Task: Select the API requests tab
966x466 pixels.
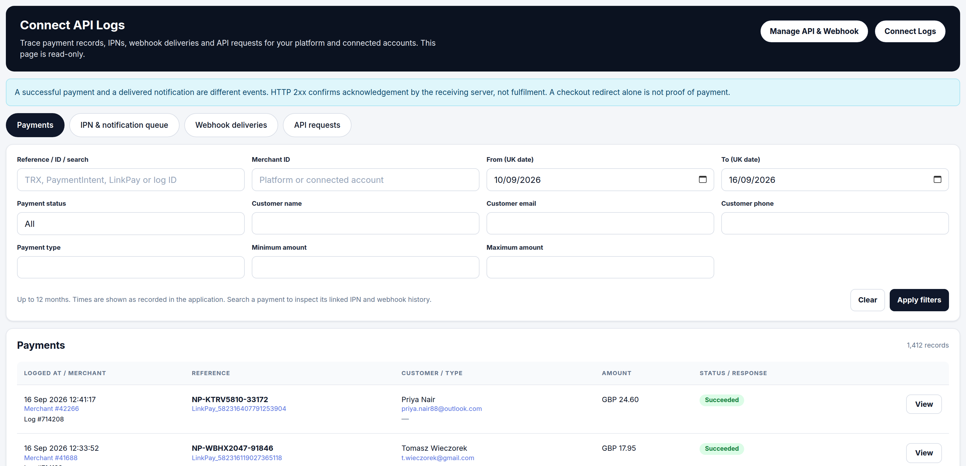Action: point(317,125)
